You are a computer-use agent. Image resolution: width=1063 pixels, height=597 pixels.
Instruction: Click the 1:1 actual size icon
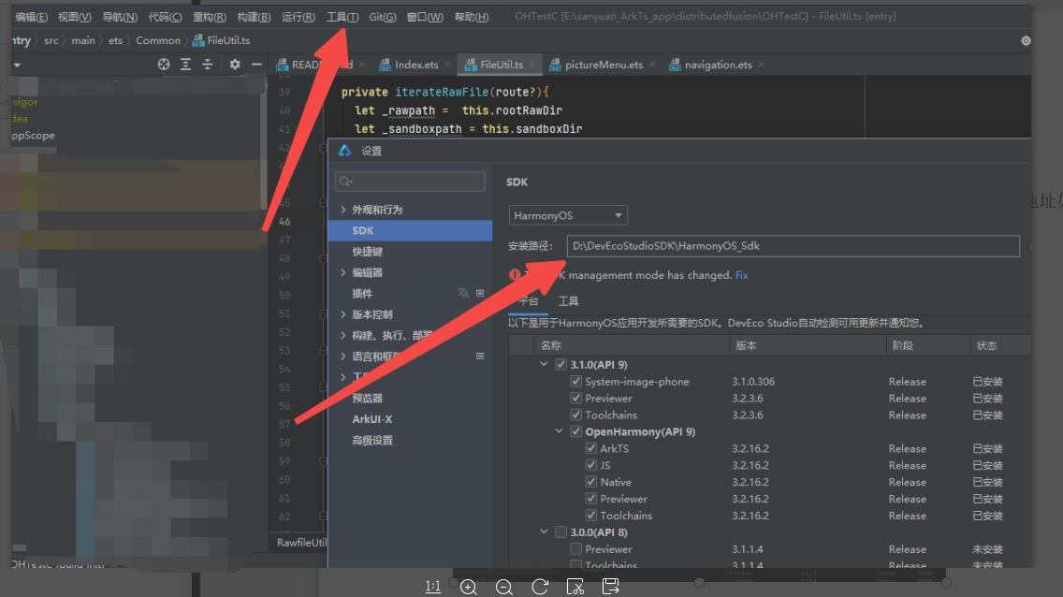433,586
